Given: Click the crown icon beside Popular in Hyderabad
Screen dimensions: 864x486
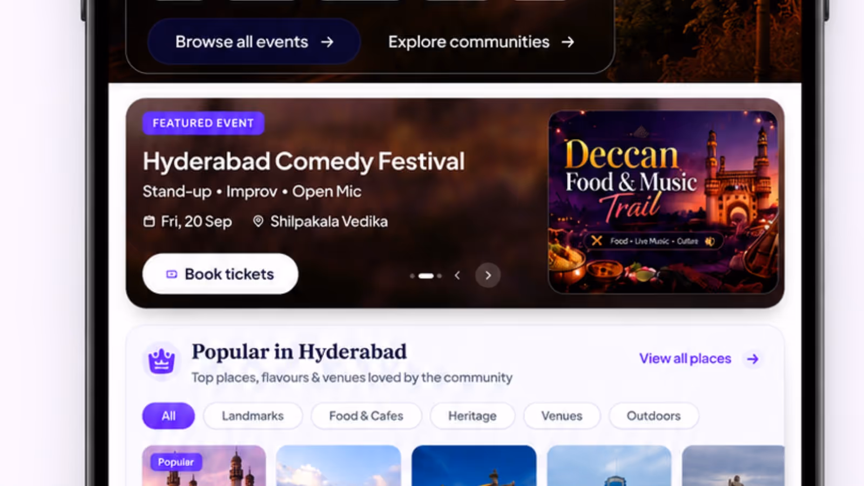Looking at the screenshot, I should tap(161, 361).
